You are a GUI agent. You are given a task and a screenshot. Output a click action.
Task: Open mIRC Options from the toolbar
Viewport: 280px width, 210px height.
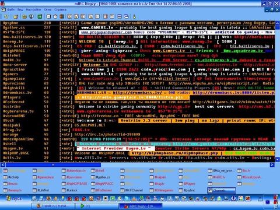tap(16, 16)
